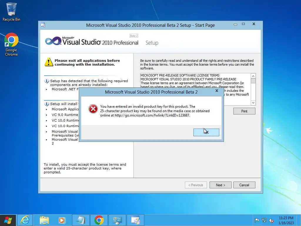Click the Setup window title bar icon
301x226 pixels.
(43, 25)
